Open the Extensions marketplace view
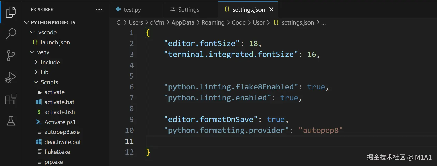This screenshot has height=166, width=437. click(x=11, y=99)
